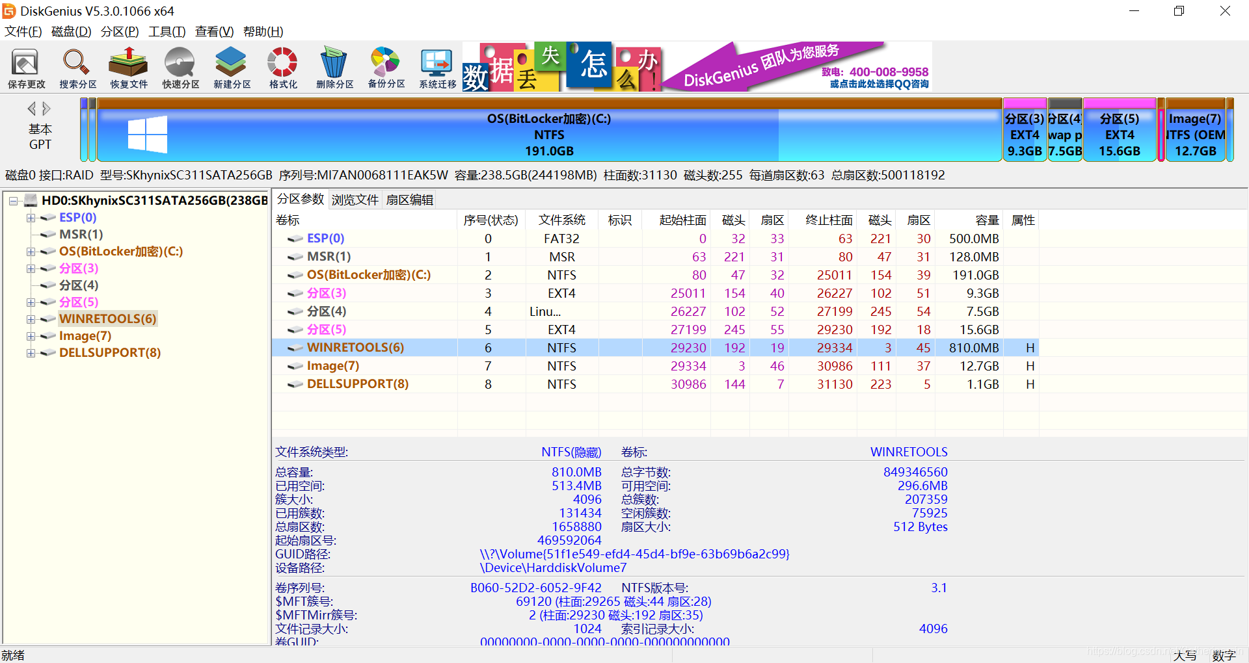Image resolution: width=1249 pixels, height=663 pixels.
Task: Launch the 系统迁移 system migration tool
Action: [437, 68]
